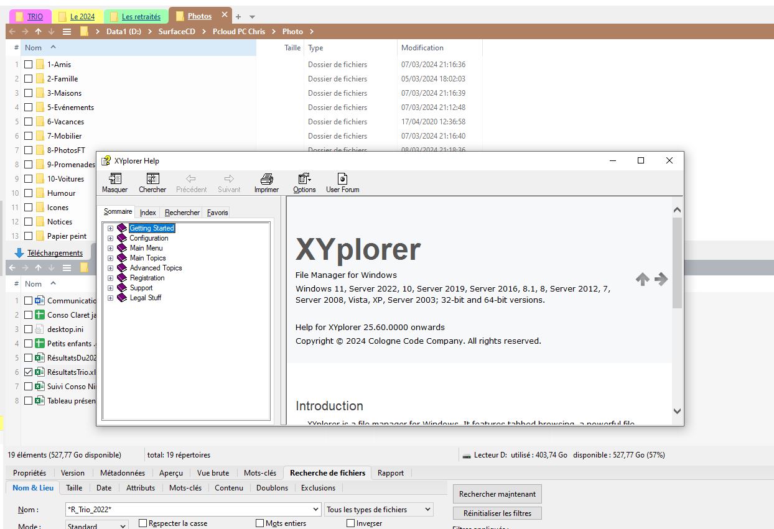774x529 pixels.
Task: Click the right arrow in help content
Action: pos(661,279)
